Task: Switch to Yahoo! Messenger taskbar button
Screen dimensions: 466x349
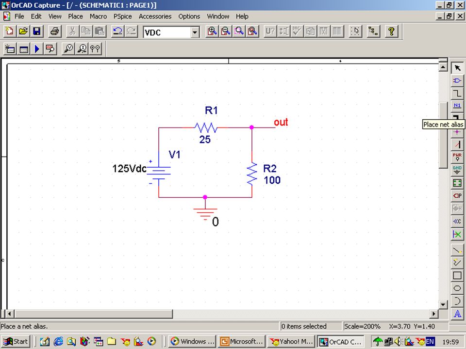Action: coord(291,342)
